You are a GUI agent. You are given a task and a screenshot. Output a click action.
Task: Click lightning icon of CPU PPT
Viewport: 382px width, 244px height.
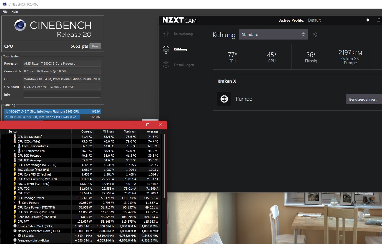point(15,222)
